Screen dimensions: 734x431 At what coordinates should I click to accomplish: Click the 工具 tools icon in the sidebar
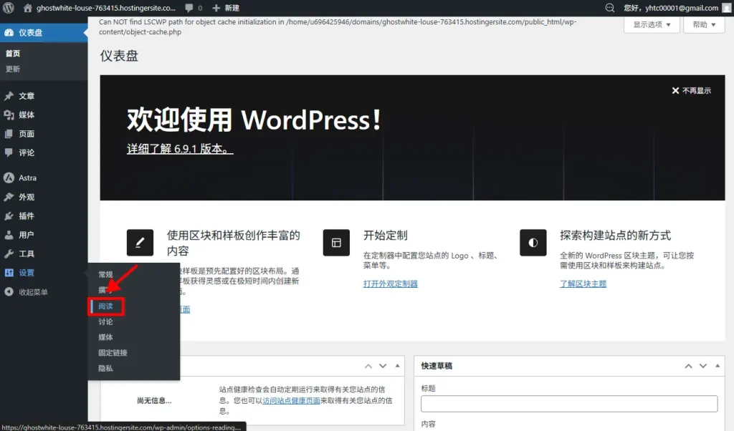pyautogui.click(x=10, y=254)
